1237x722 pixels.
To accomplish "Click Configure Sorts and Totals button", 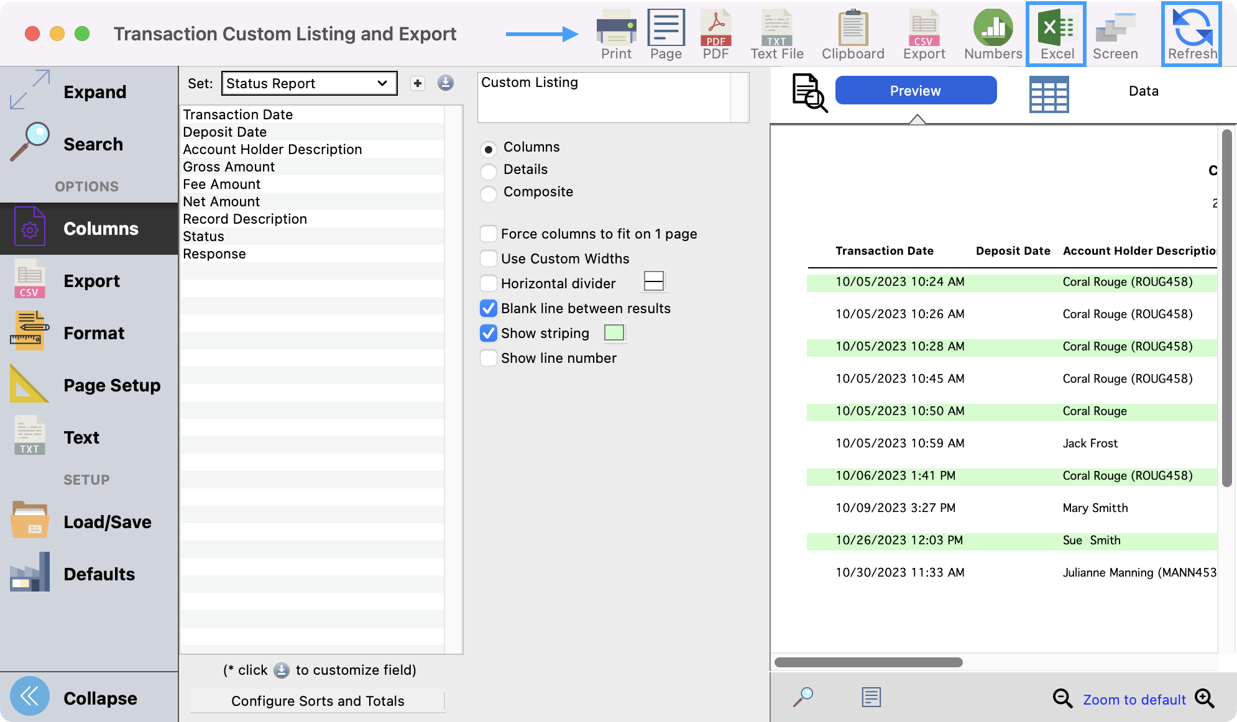I will point(318,701).
